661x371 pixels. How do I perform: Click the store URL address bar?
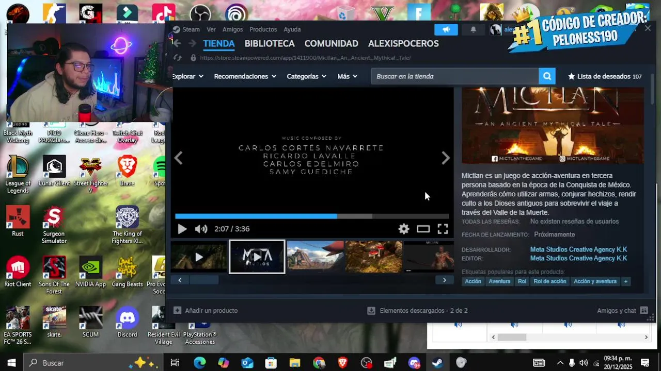pos(305,58)
